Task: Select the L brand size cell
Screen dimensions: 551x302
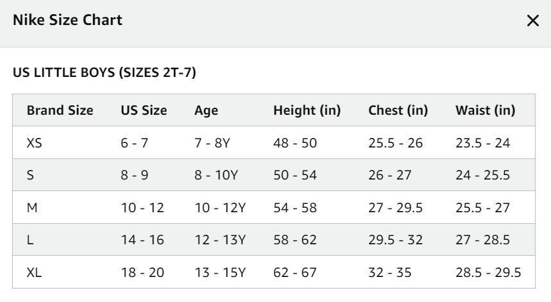Action: tap(30, 240)
